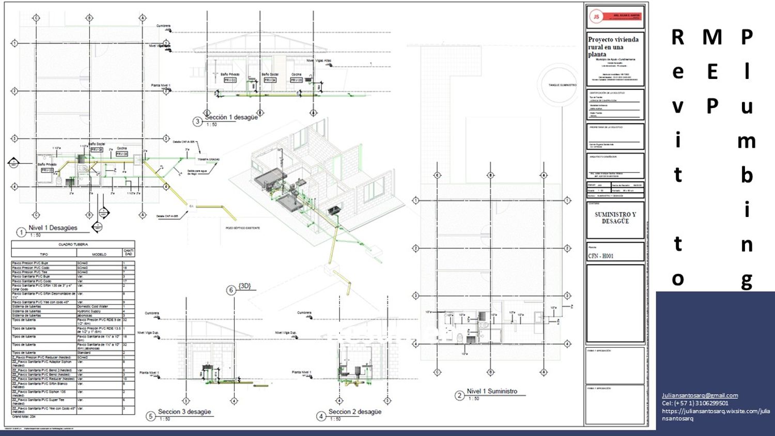Select the TRAMPA GRASAS label in drainage plan
The width and height of the screenshot is (775, 436).
click(208, 159)
